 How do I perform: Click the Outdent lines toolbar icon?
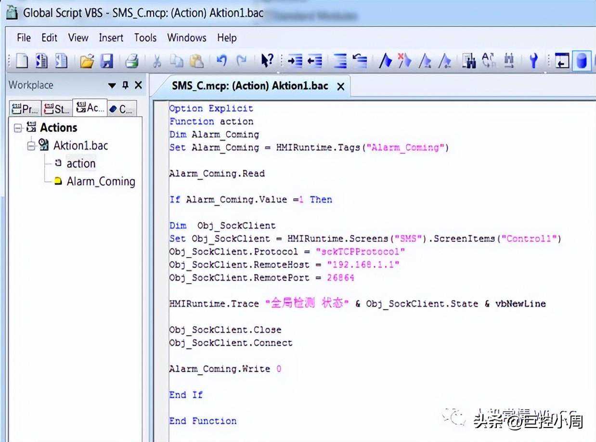point(314,61)
